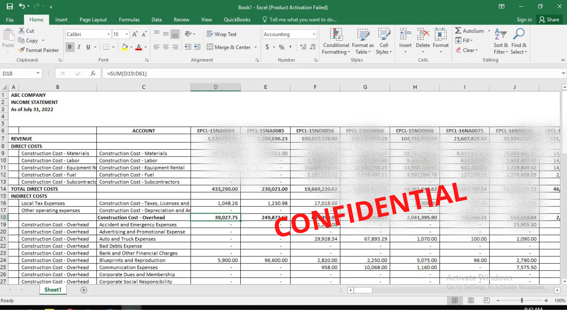Click the Insert cells icon
The width and height of the screenshot is (567, 319).
[x=405, y=34]
